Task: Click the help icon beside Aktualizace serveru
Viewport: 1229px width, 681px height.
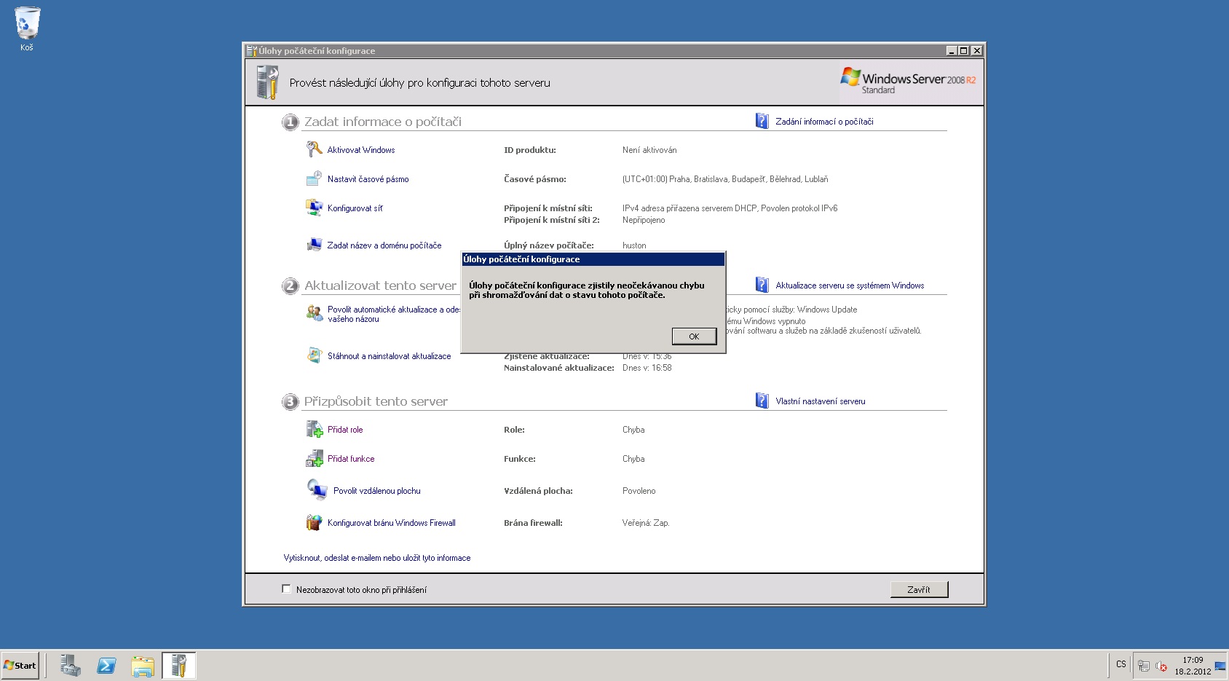Action: click(762, 285)
